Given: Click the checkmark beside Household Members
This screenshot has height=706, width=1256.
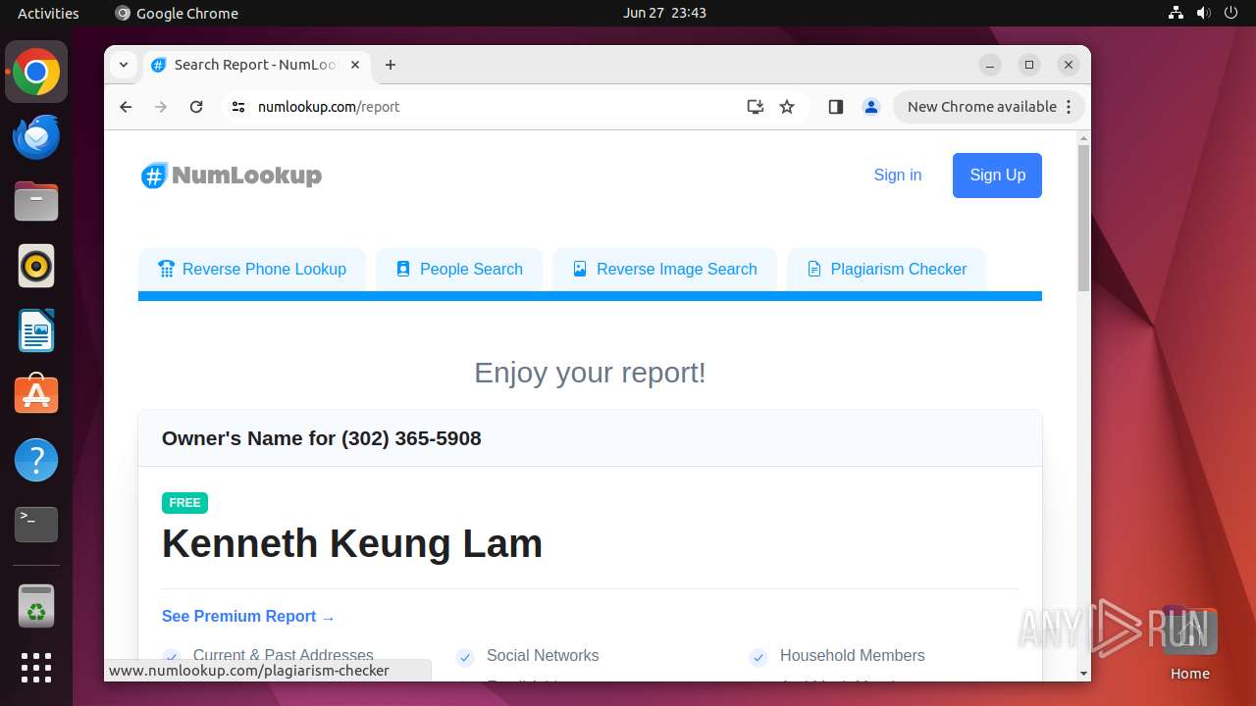Looking at the screenshot, I should click(x=758, y=657).
